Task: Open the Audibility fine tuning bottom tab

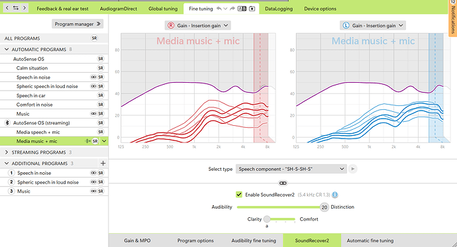Action: pos(254,240)
